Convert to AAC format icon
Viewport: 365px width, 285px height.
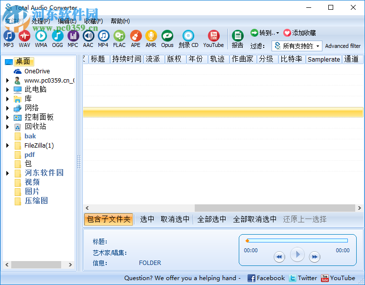click(89, 36)
